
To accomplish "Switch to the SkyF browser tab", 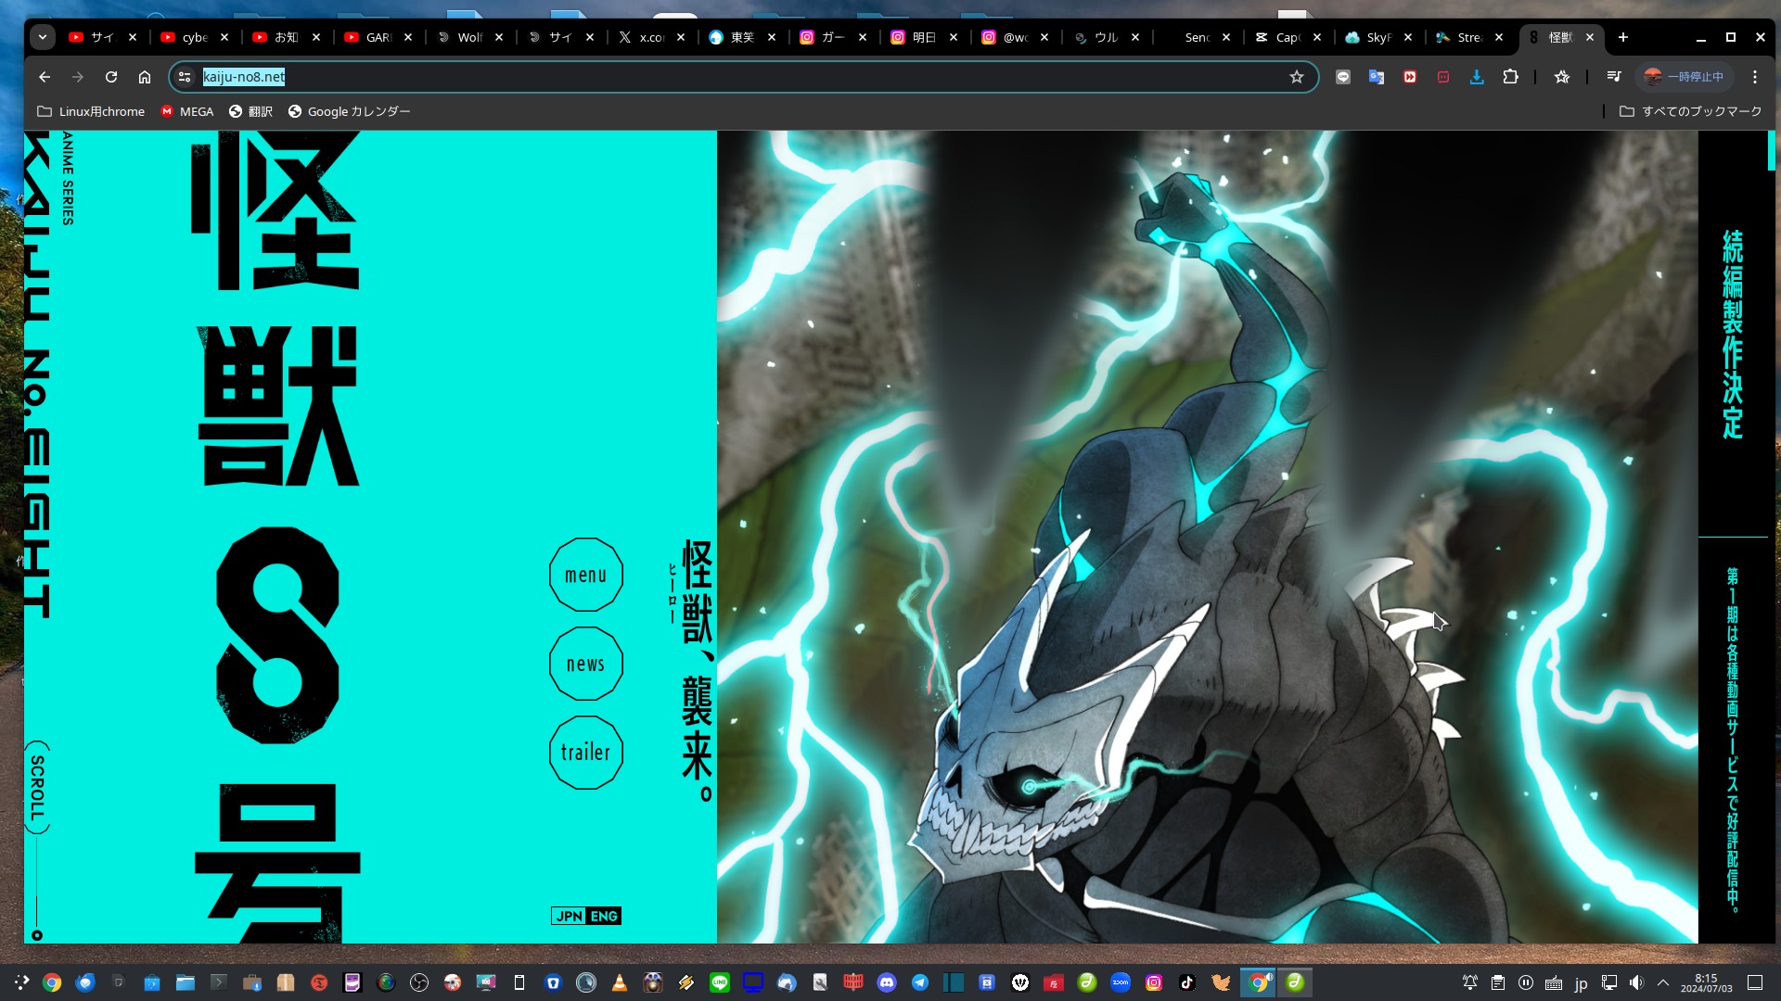I will coord(1377,37).
